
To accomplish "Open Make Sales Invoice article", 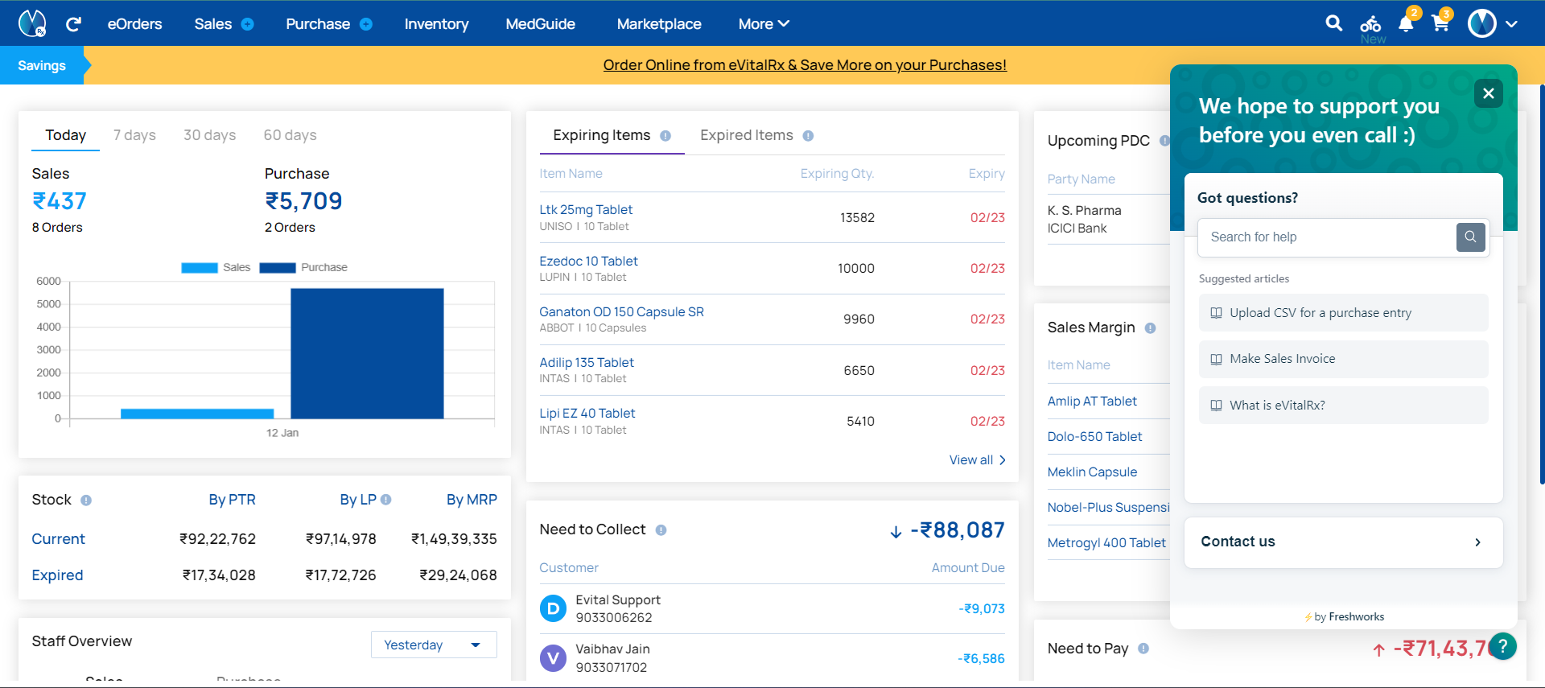I will pos(1343,360).
